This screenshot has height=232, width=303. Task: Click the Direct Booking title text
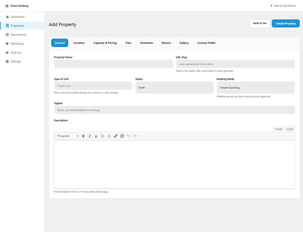click(x=19, y=6)
